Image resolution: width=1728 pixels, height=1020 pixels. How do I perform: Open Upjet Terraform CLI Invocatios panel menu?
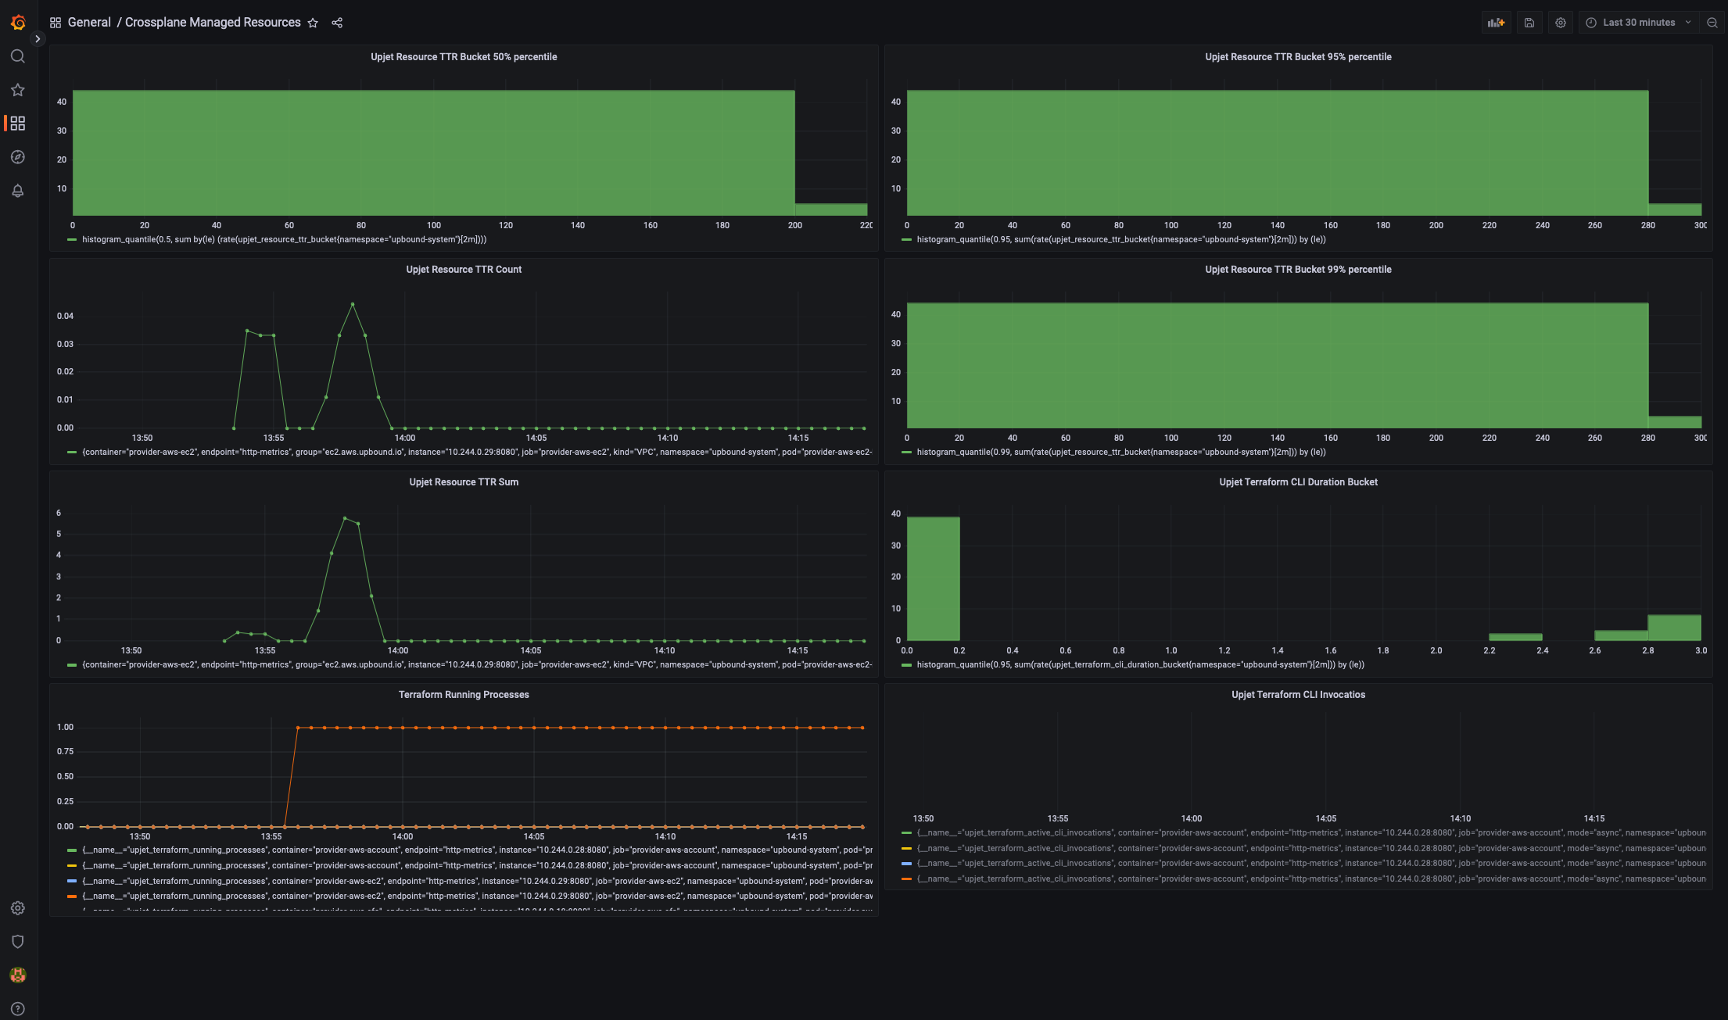click(1298, 695)
